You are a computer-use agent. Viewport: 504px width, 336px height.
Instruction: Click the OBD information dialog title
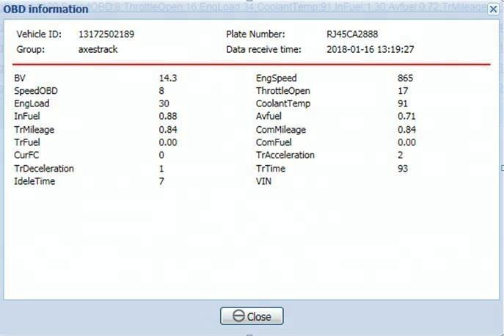pyautogui.click(x=45, y=9)
